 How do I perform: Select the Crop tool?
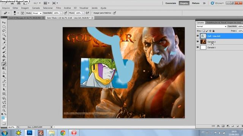click(x=4, y=39)
